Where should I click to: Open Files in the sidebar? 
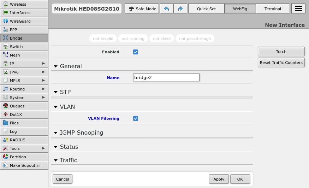pyautogui.click(x=14, y=123)
